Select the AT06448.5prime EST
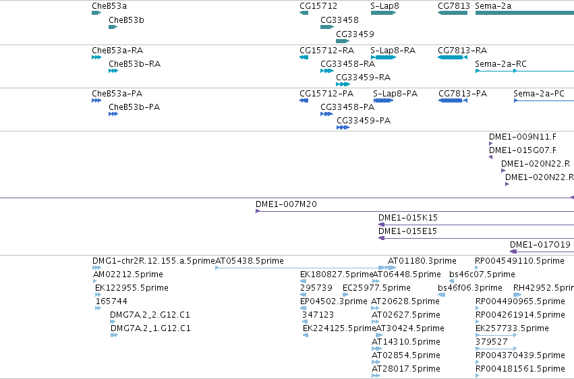 click(x=376, y=282)
